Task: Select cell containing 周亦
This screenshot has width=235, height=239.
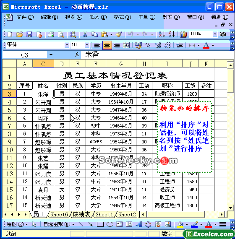Action: 43,118
